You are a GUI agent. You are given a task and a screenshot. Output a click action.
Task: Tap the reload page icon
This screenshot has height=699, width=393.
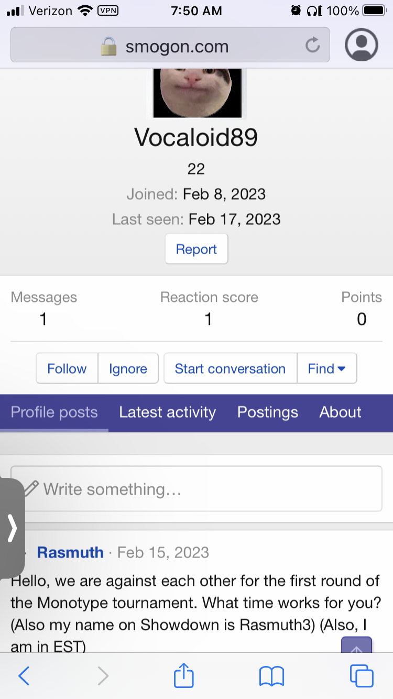coord(312,46)
